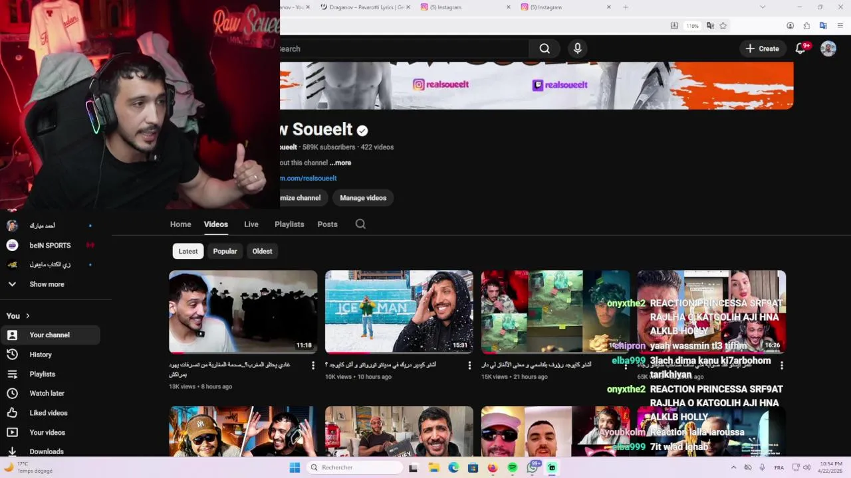Screen dimensions: 851x478
Task: Close the Draganov – Pavarotti Lyrics tab
Action: click(408, 7)
